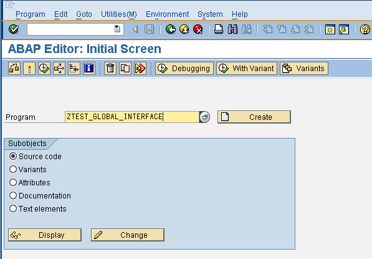Click the Debugging button
This screenshot has width=372, height=259.
[184, 69]
